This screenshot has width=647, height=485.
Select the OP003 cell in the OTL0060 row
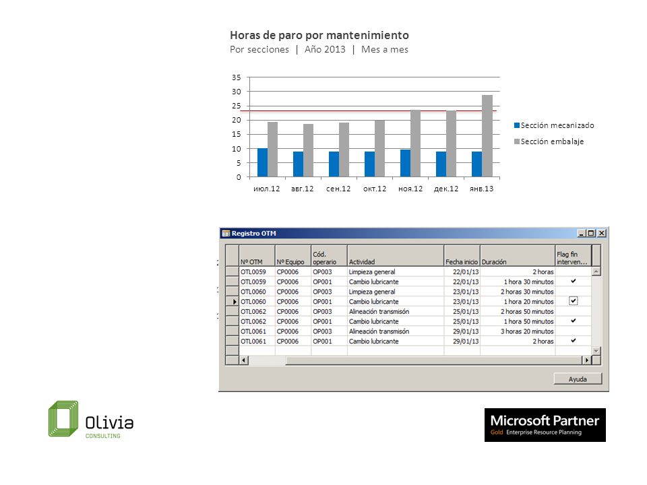coord(330,292)
